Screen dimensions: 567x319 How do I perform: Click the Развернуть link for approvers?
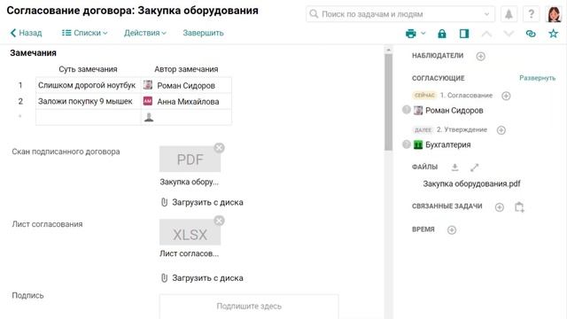point(538,78)
